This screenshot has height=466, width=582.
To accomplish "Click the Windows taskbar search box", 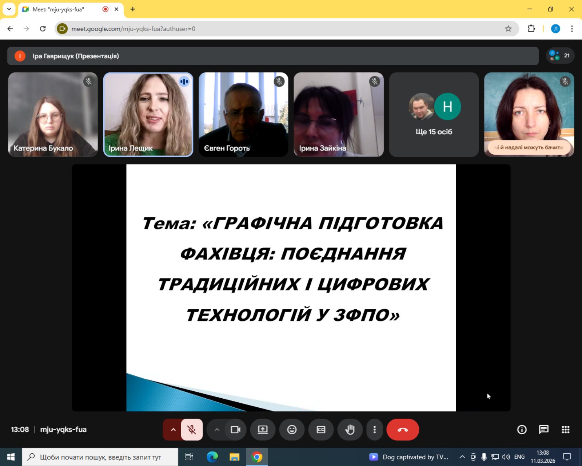I will pos(100,457).
